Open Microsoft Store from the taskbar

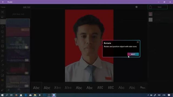point(21,95)
